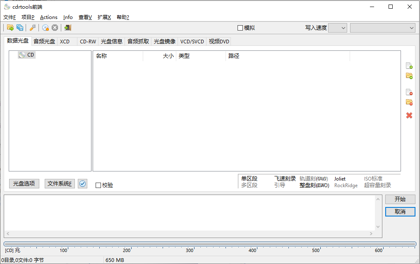Click the 开始 start button

400,199
